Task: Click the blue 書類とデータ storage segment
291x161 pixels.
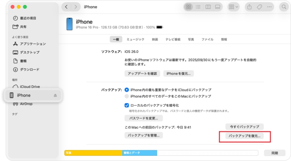Action: point(140,153)
